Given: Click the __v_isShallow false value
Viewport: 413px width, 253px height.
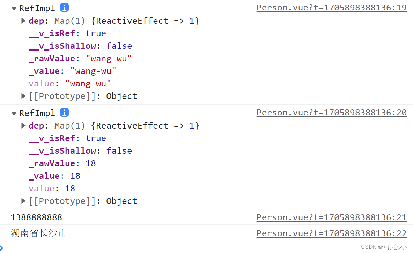Looking at the screenshot, I should [x=119, y=46].
